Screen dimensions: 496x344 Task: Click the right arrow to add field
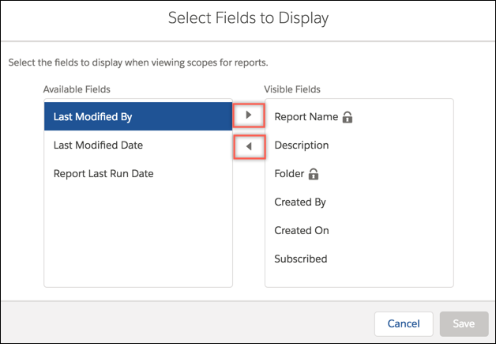249,115
